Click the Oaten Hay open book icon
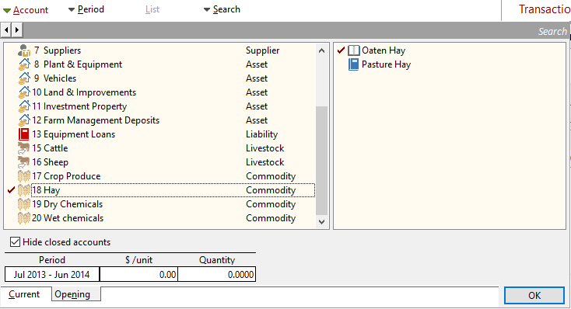Image resolution: width=571 pixels, height=309 pixels. [x=354, y=50]
